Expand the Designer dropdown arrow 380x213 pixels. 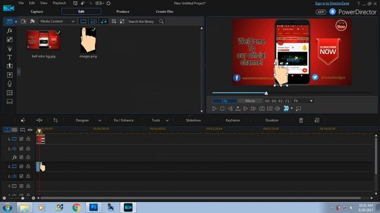pos(100,121)
